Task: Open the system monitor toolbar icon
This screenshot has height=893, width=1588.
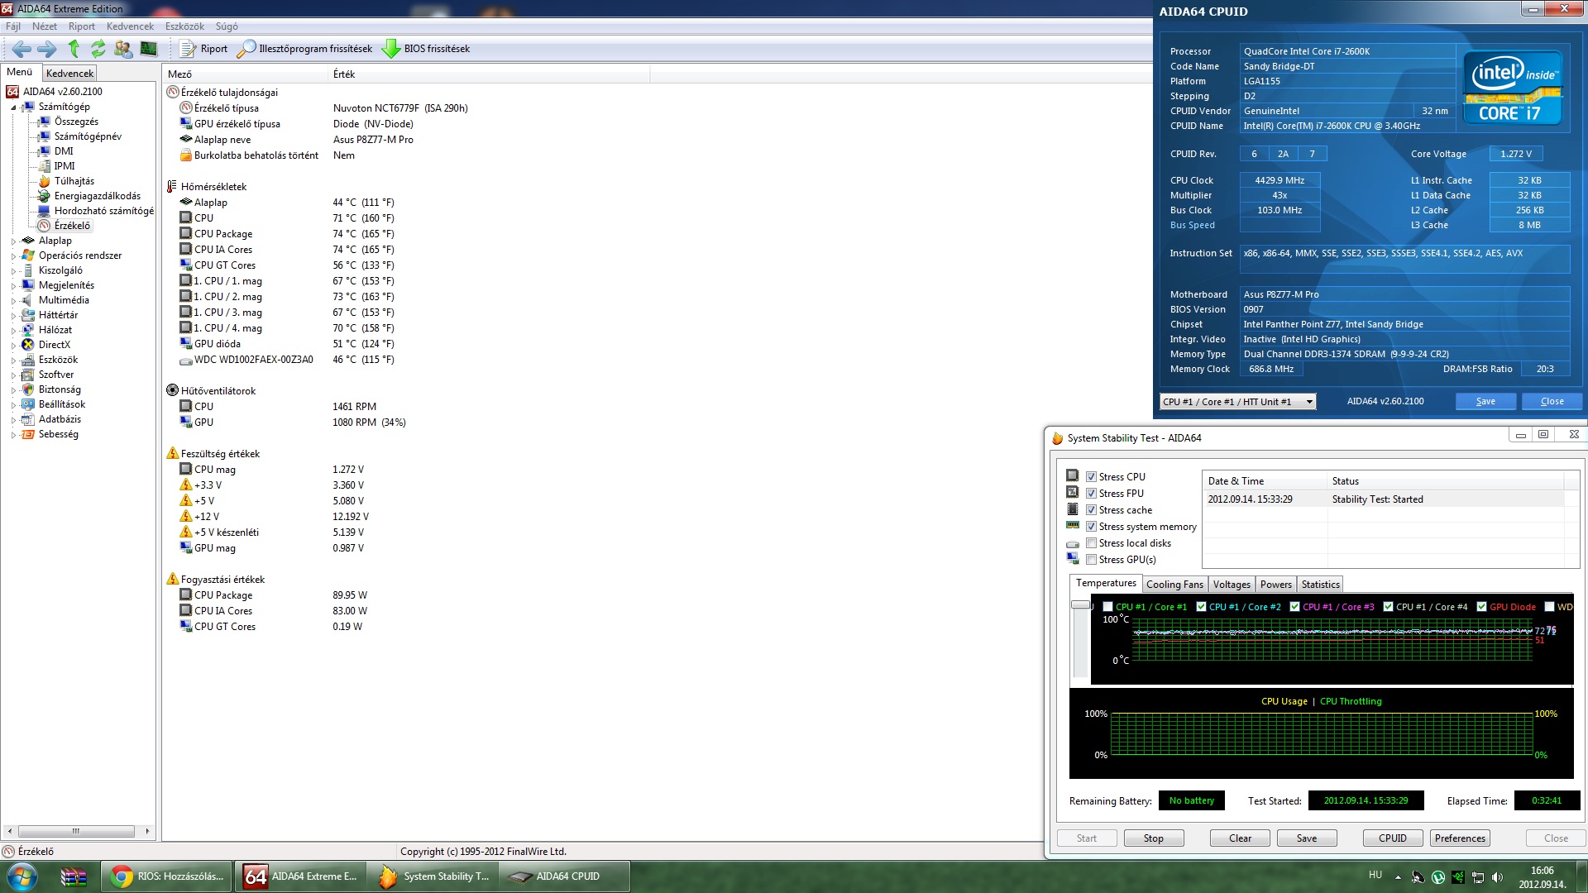Action: [149, 49]
